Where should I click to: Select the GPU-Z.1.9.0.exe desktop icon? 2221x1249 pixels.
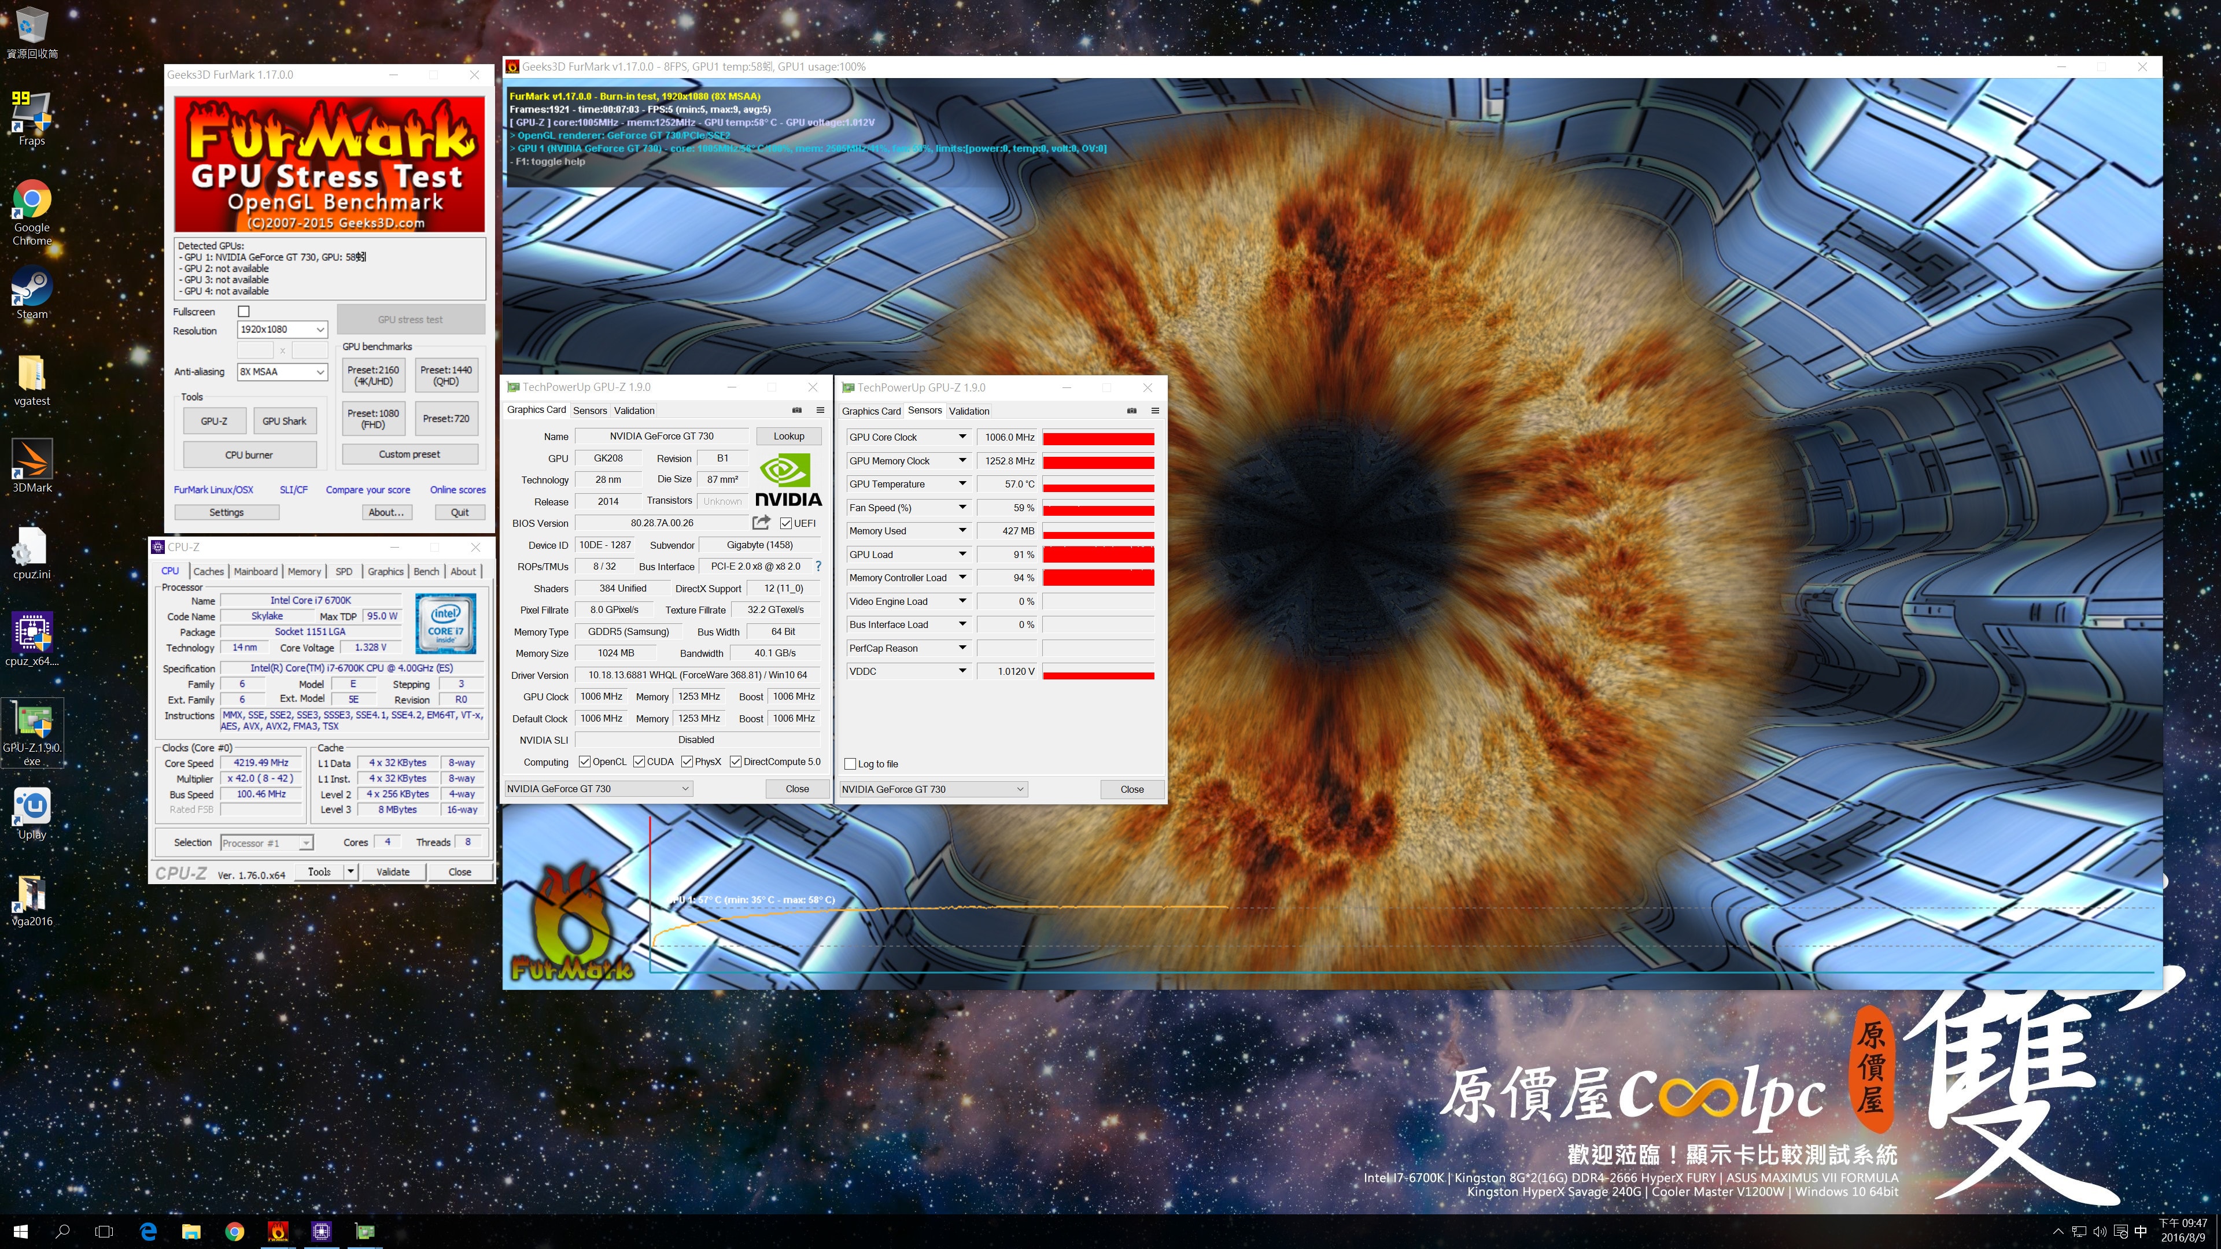[32, 733]
